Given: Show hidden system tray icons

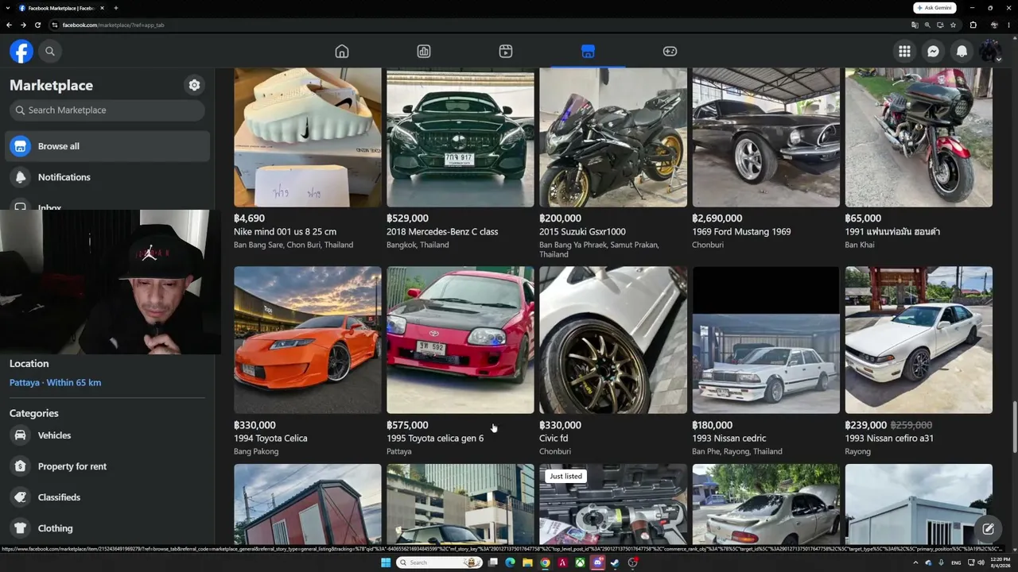Looking at the screenshot, I should (915, 562).
